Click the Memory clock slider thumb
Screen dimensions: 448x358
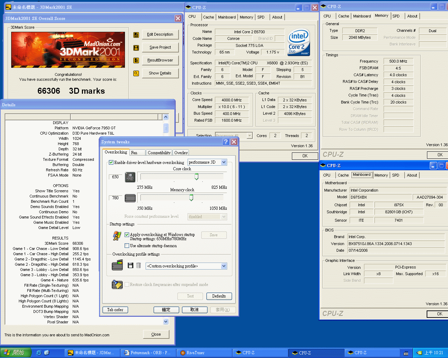pos(191,198)
